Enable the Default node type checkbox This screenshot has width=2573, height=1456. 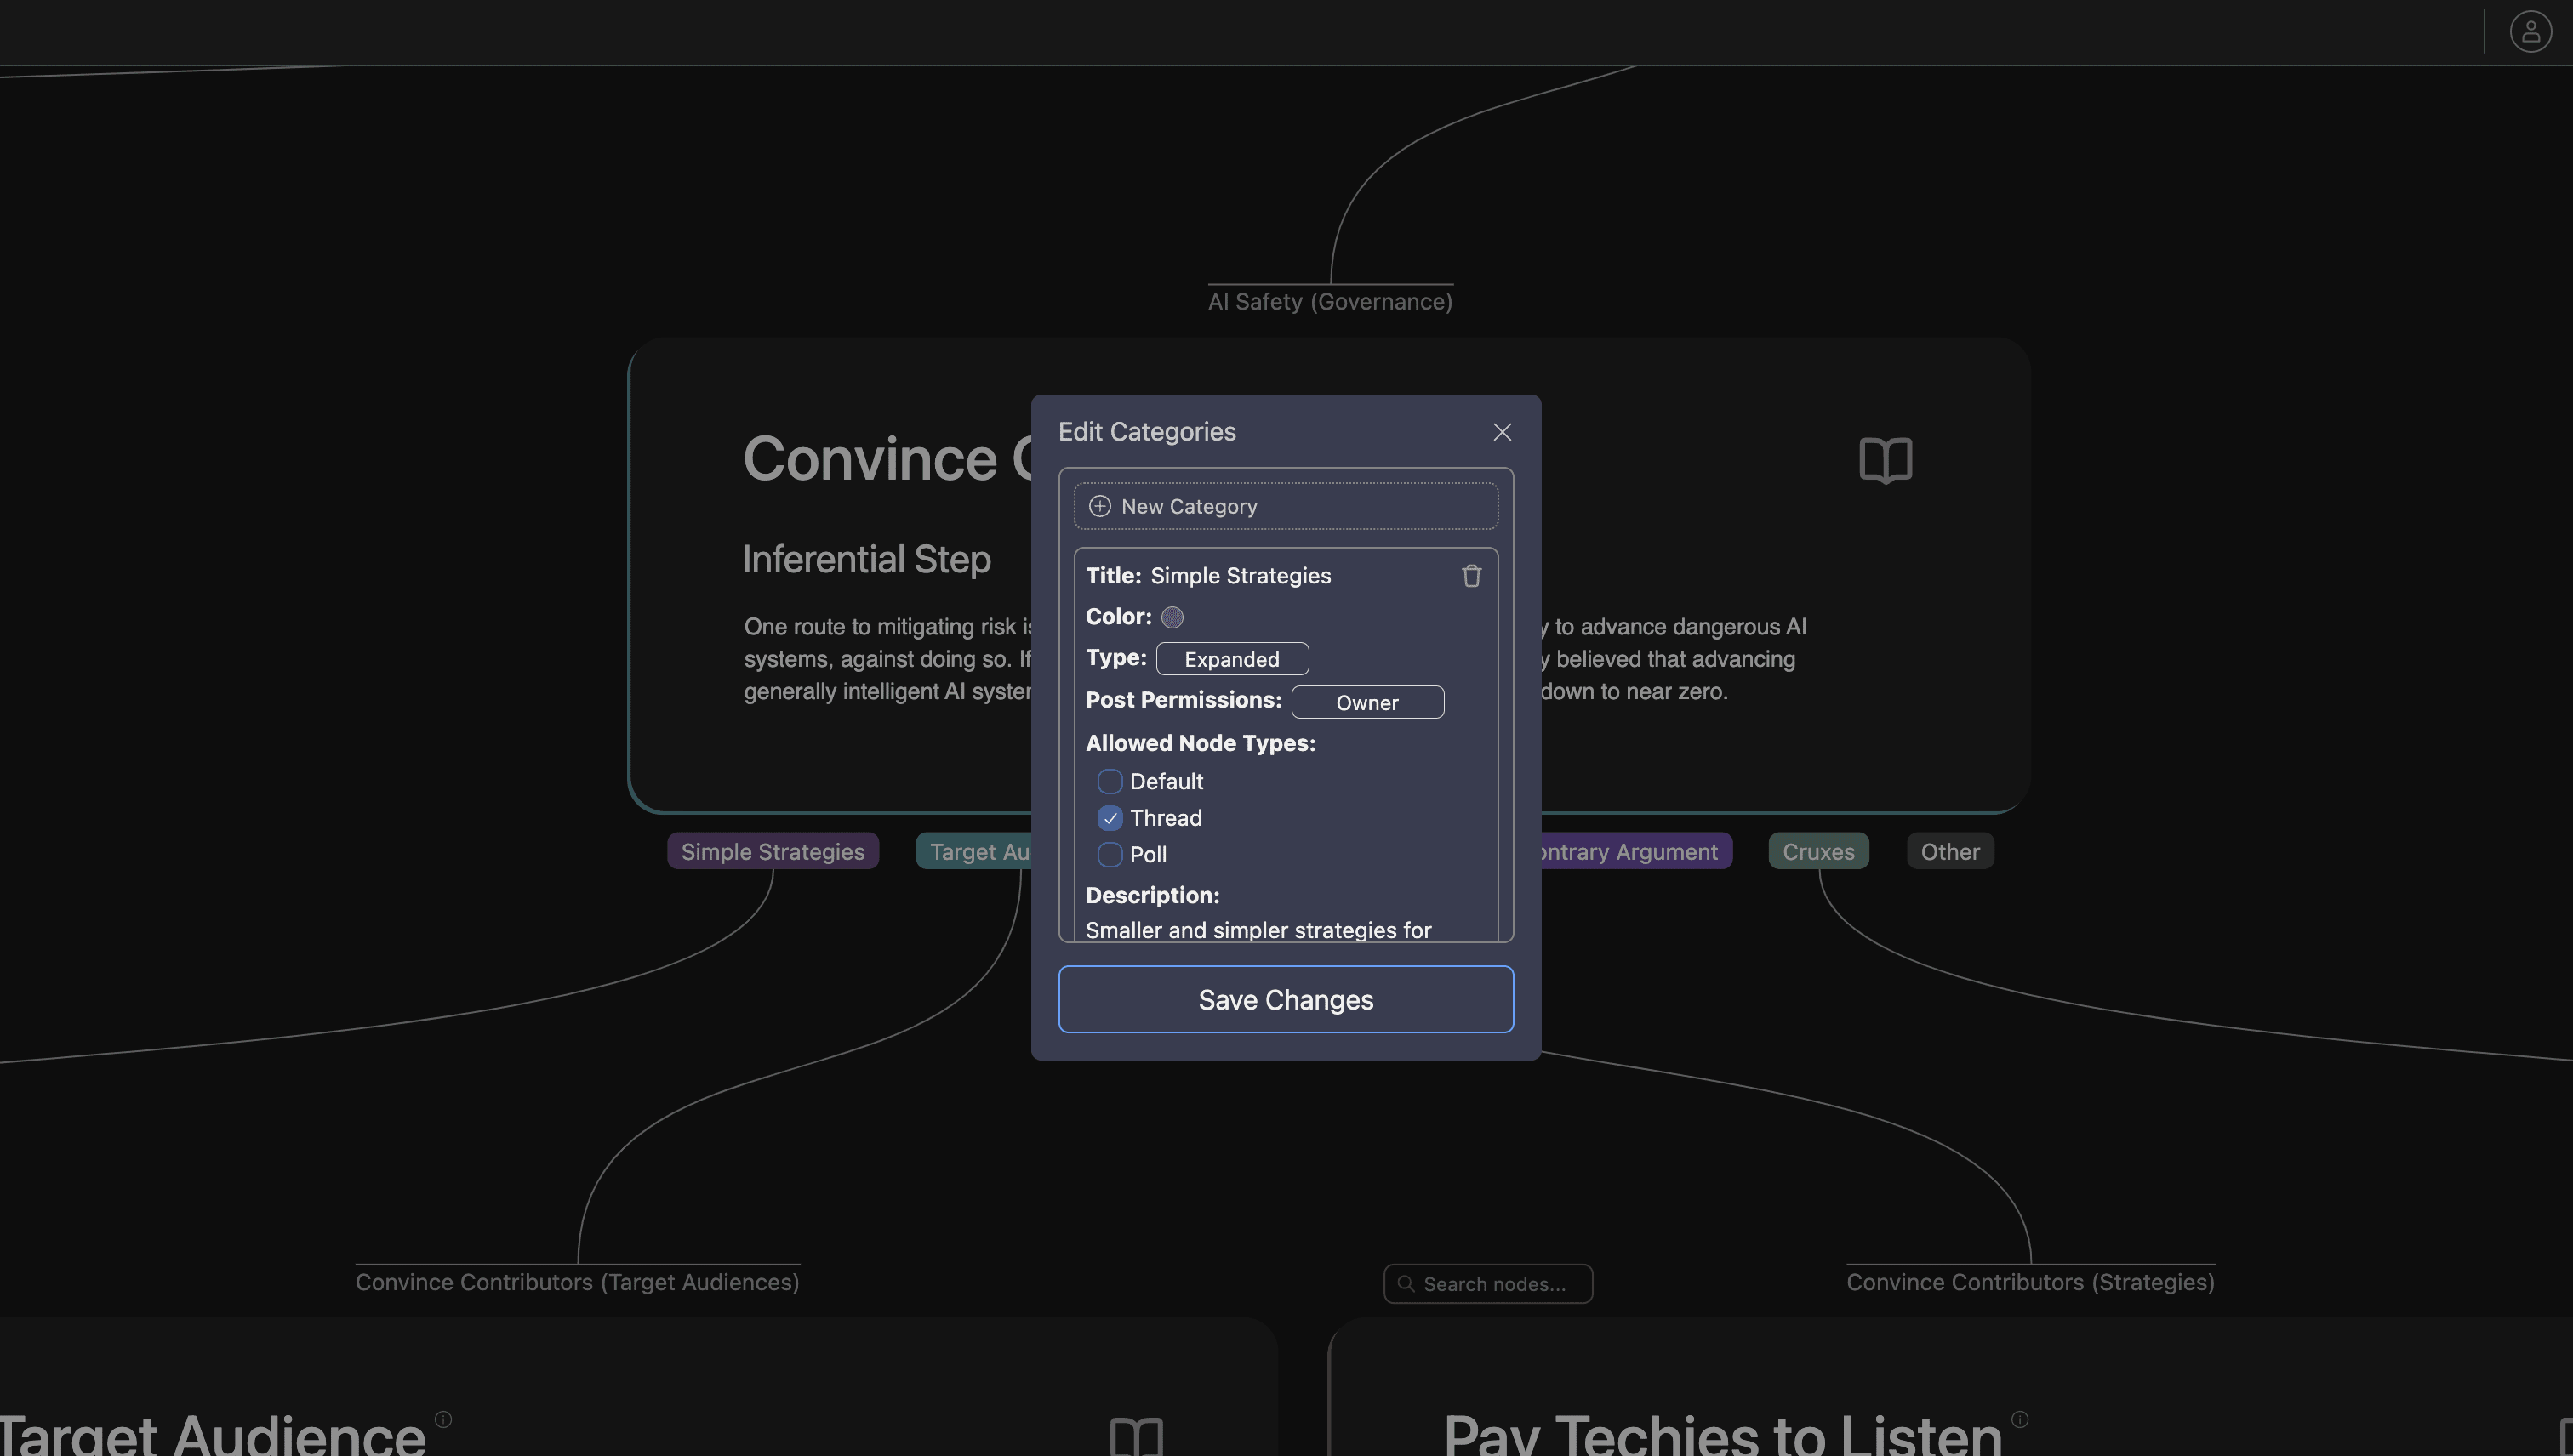(x=1110, y=781)
